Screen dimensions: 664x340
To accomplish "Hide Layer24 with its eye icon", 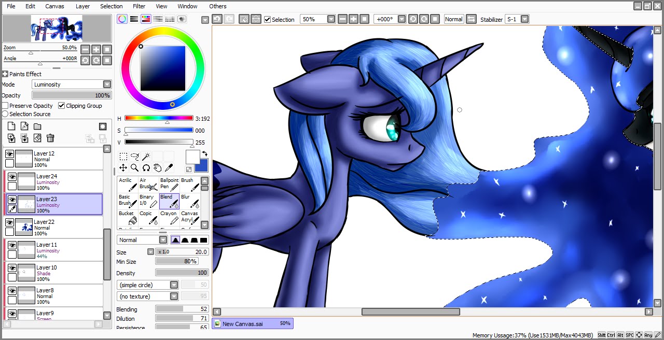I will click(x=12, y=177).
